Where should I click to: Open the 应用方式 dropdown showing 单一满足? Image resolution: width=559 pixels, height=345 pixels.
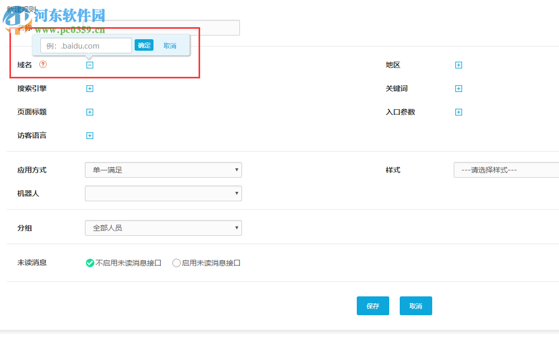pos(163,170)
